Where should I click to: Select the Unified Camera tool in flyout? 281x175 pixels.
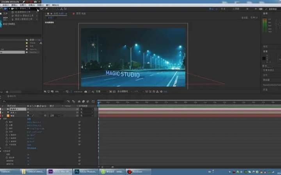23,9
